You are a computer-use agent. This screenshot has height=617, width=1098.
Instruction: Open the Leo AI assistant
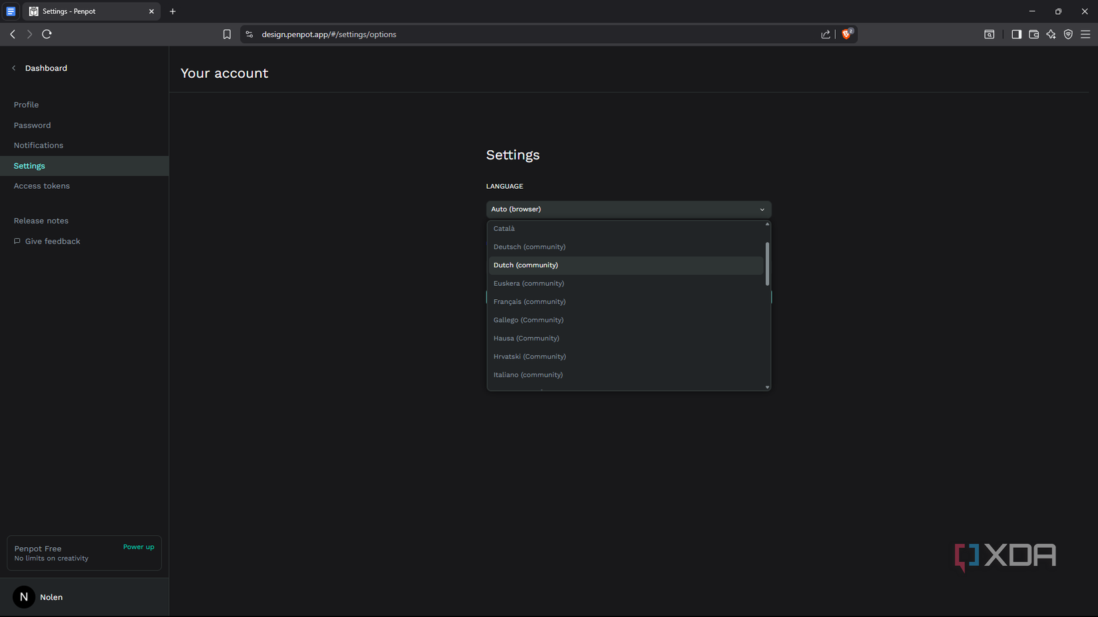coord(1051,34)
